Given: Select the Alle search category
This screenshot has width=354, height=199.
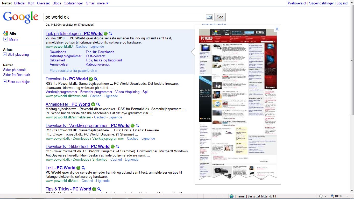Looking at the screenshot, I should point(13,33).
